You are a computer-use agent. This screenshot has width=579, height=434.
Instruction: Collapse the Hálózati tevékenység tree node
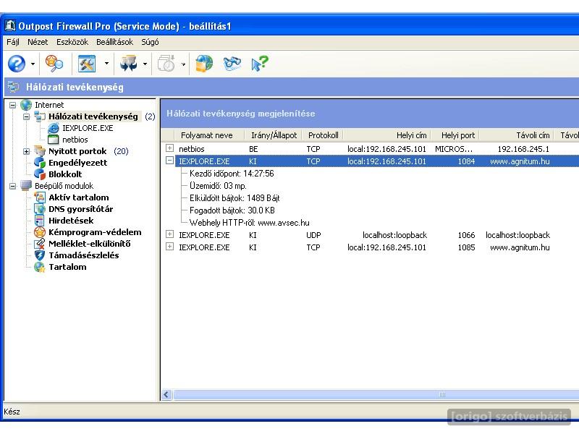[x=27, y=116]
